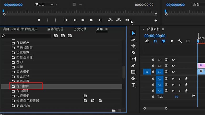
Task: Switch to the 项目 project tab
Action: (20, 29)
